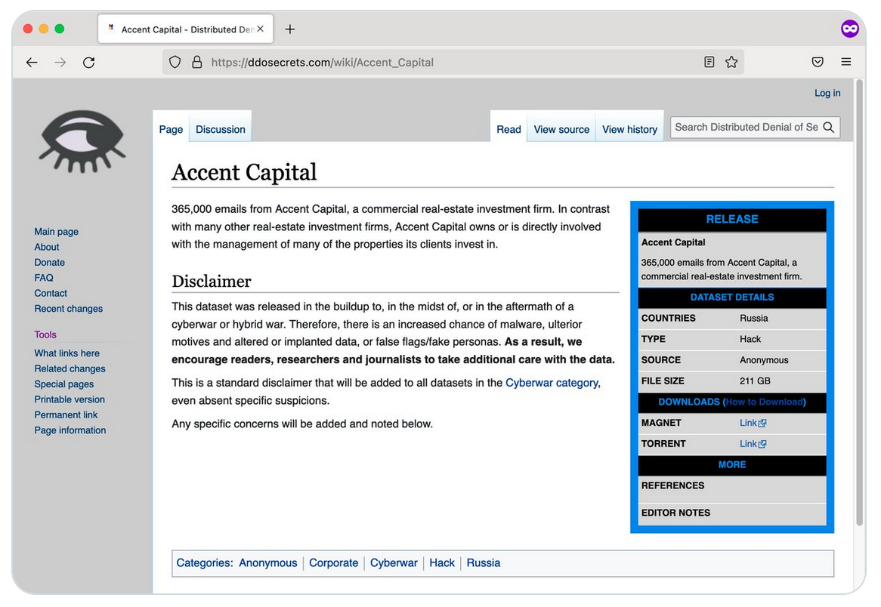Image resolution: width=881 pixels, height=607 pixels.
Task: Click the URL address bar
Action: click(x=453, y=63)
